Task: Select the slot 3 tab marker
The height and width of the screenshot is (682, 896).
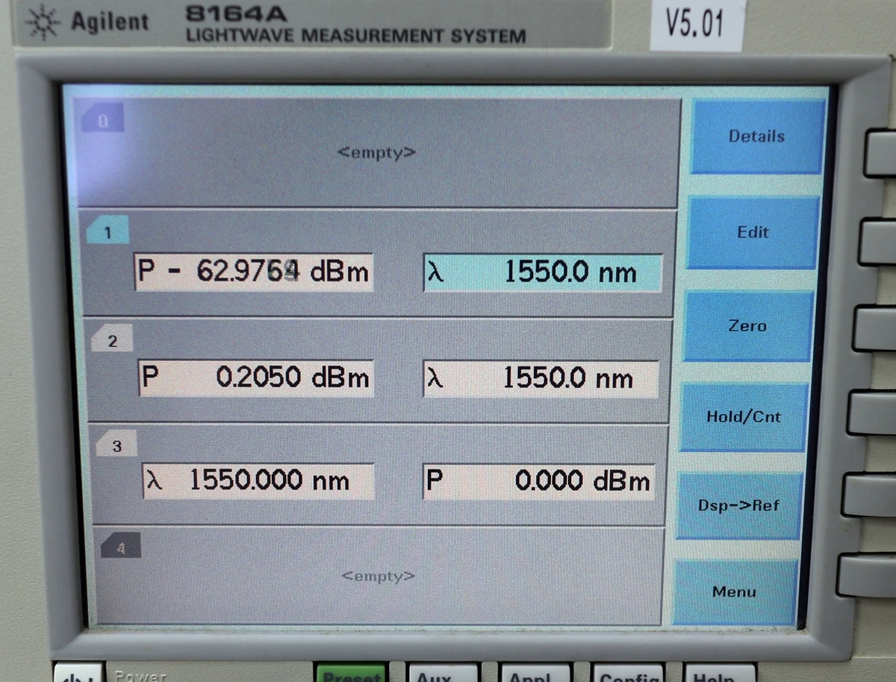Action: coord(116,445)
